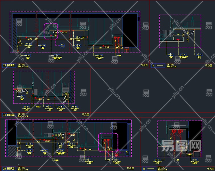
Task: Select the 2040 dimension text in detail 03
Action: tap(71, 39)
